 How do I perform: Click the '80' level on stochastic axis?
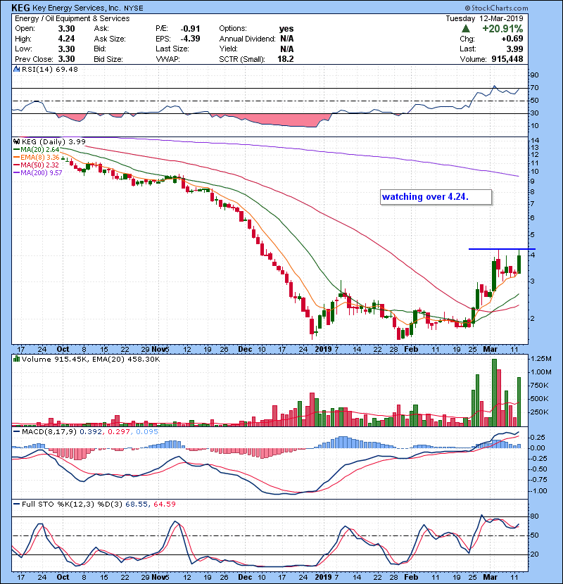[534, 516]
